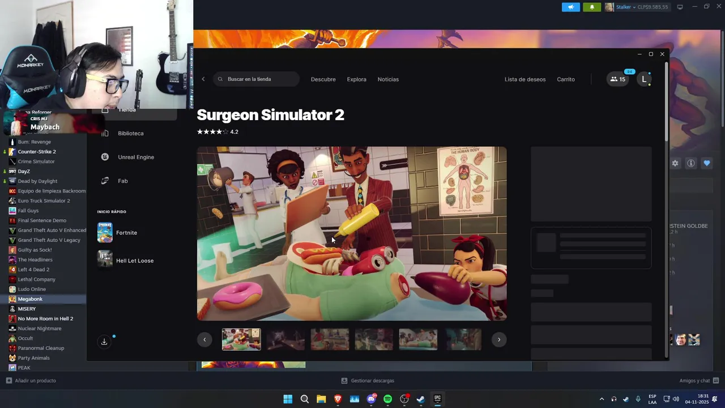Click the system tray microphone icon
Screen dimensions: 725x408
click(638, 399)
